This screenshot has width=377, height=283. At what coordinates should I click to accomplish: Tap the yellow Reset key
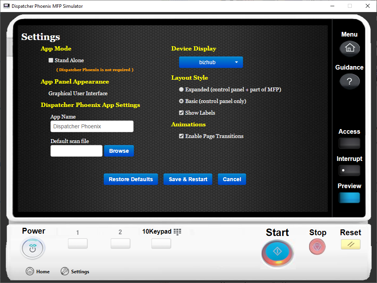point(351,244)
